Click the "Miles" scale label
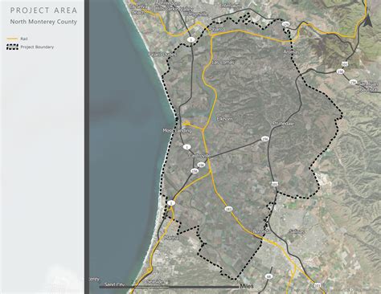Screen dimensions: 381x294 click(247, 286)
